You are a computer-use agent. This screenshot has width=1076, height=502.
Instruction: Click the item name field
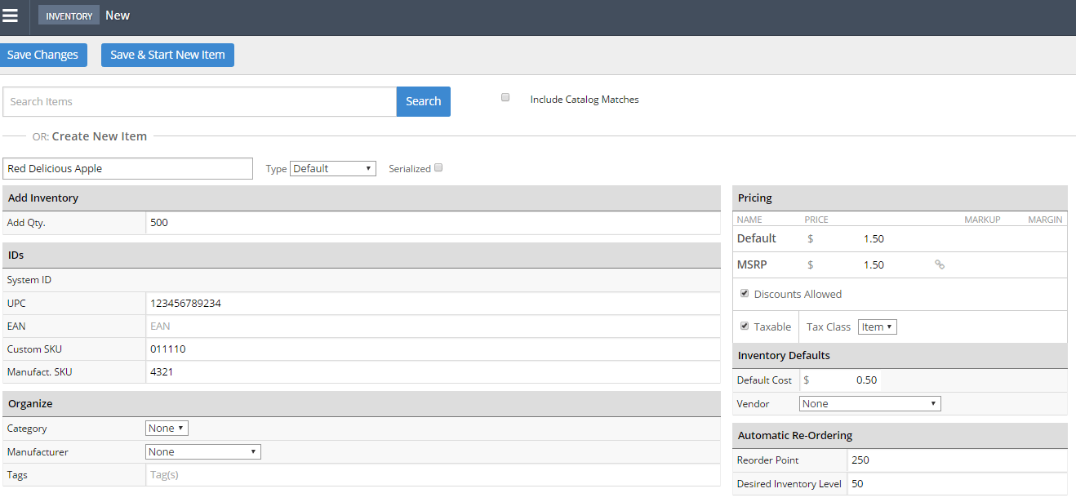pos(128,168)
